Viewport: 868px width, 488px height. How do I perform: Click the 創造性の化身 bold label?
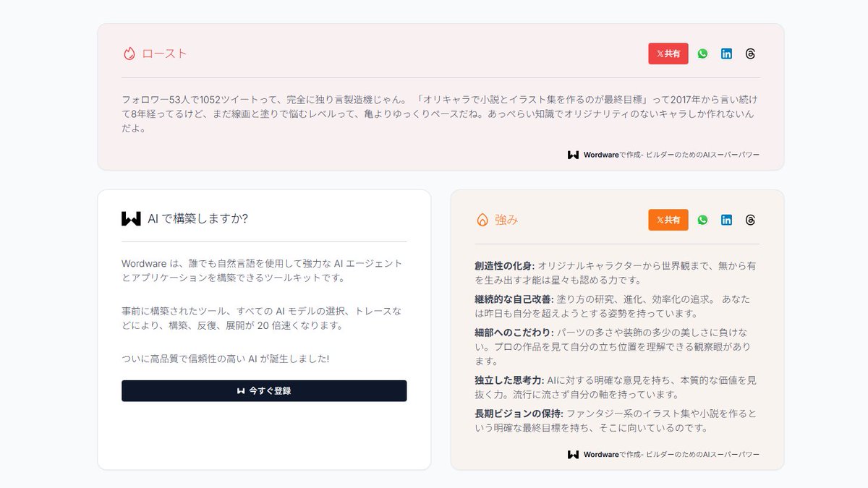(505, 266)
